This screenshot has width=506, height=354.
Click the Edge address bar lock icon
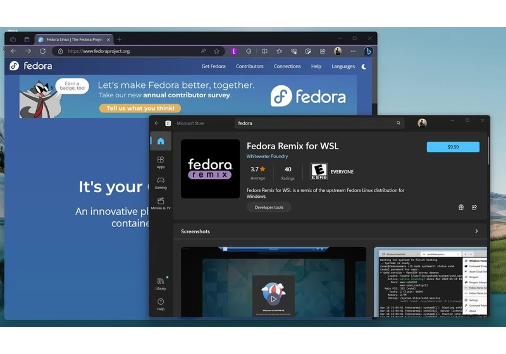pos(60,51)
